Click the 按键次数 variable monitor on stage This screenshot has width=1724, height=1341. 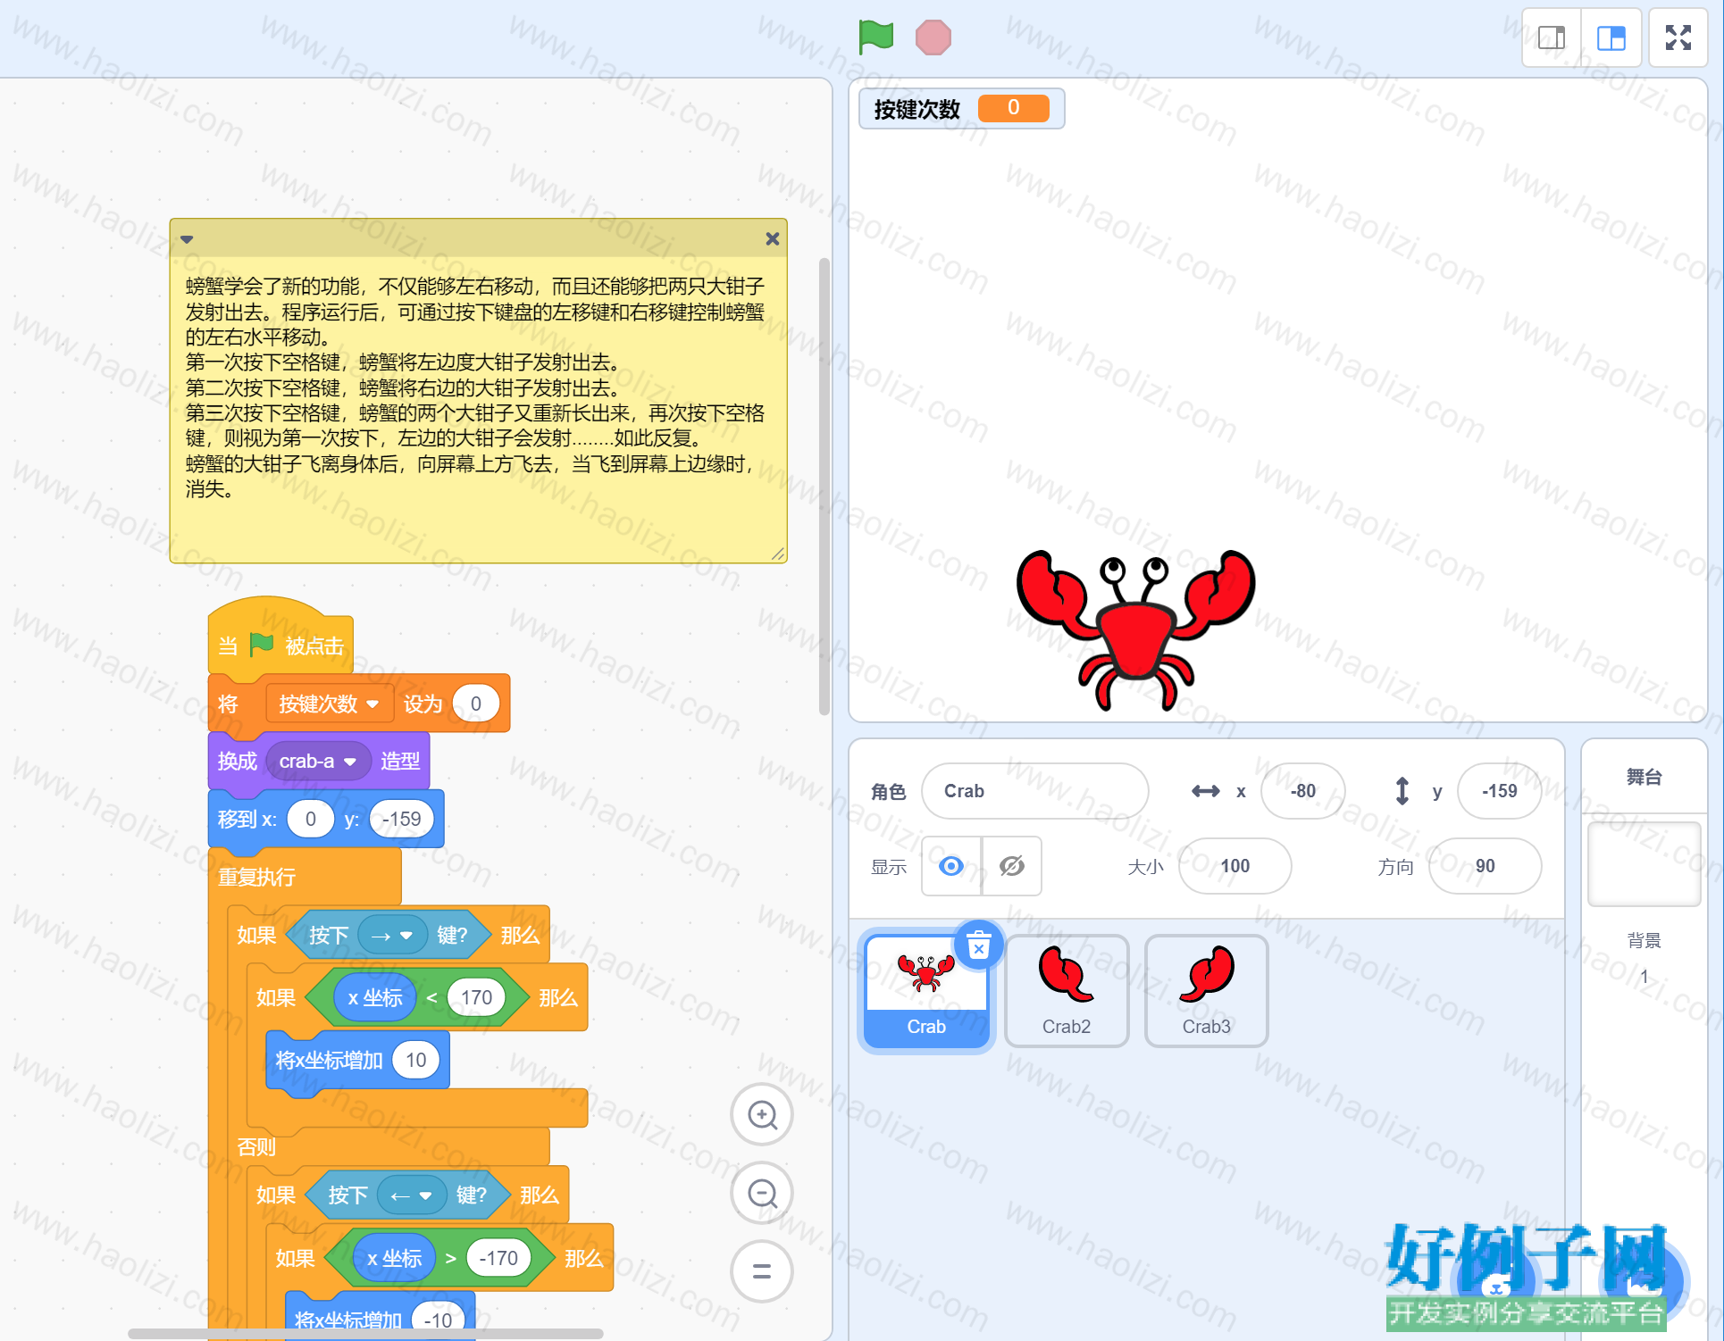(961, 109)
